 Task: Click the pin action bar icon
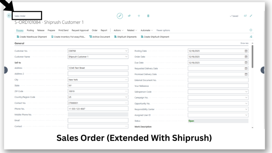(251, 36)
